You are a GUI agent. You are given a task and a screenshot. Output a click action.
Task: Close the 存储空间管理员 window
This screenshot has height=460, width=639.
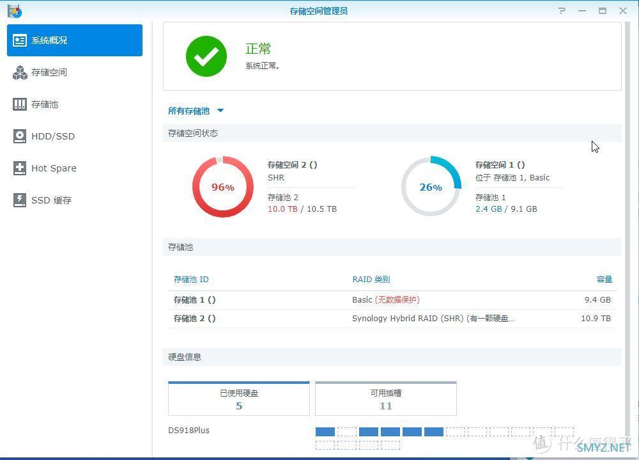(x=622, y=11)
